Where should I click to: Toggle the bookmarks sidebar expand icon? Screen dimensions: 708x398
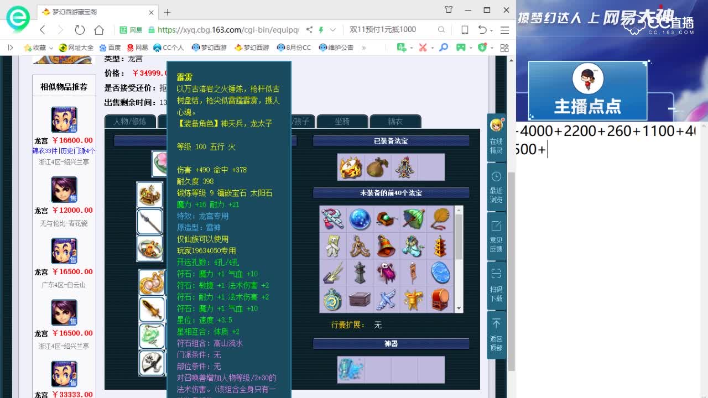(10, 48)
